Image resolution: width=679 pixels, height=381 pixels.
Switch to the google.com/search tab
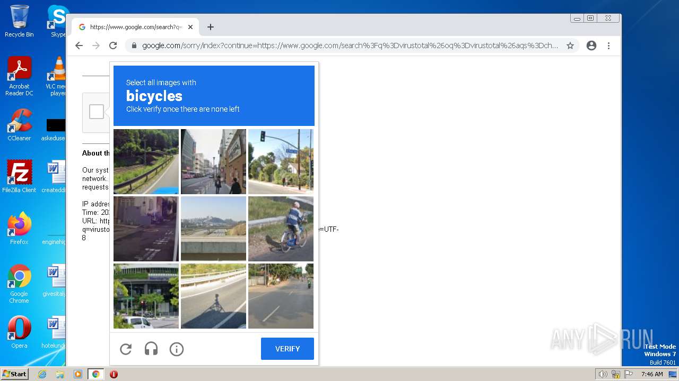[135, 27]
